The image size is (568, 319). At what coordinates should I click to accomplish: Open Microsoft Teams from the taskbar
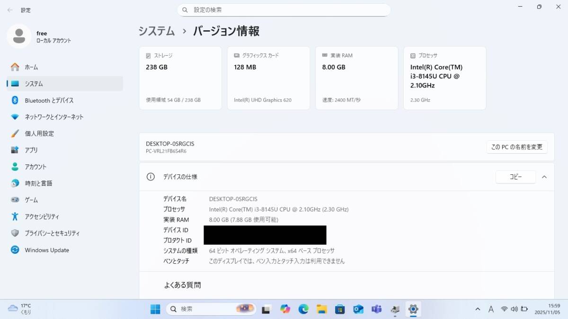coord(377,309)
